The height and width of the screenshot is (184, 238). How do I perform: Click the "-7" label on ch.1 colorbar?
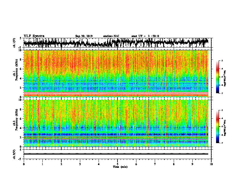(222, 93)
